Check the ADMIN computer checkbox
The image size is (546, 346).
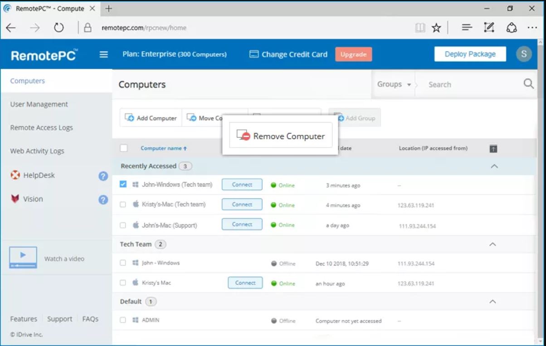click(123, 320)
